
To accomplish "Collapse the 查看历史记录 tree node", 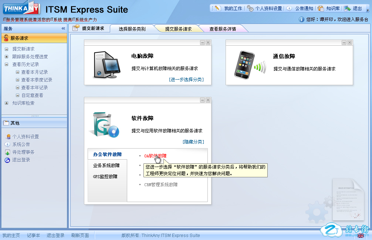I will coord(7,65).
